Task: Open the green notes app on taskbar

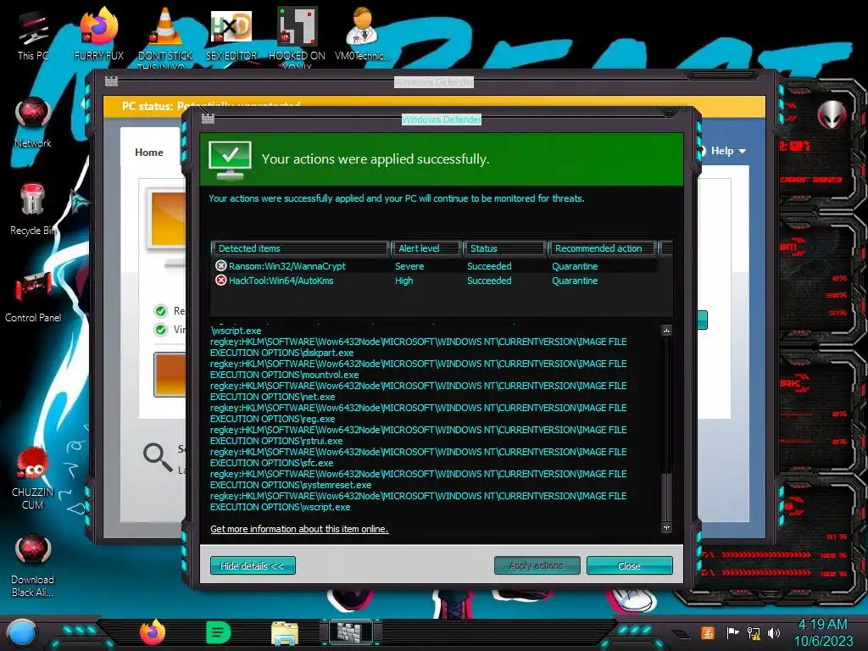Action: (218, 632)
